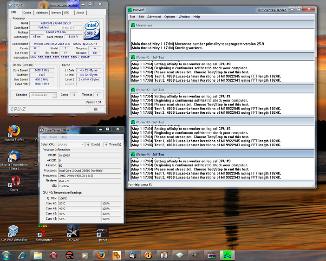Click the orange gears taskbar icon
Viewport: 326px width, 261px height.
[x=117, y=255]
